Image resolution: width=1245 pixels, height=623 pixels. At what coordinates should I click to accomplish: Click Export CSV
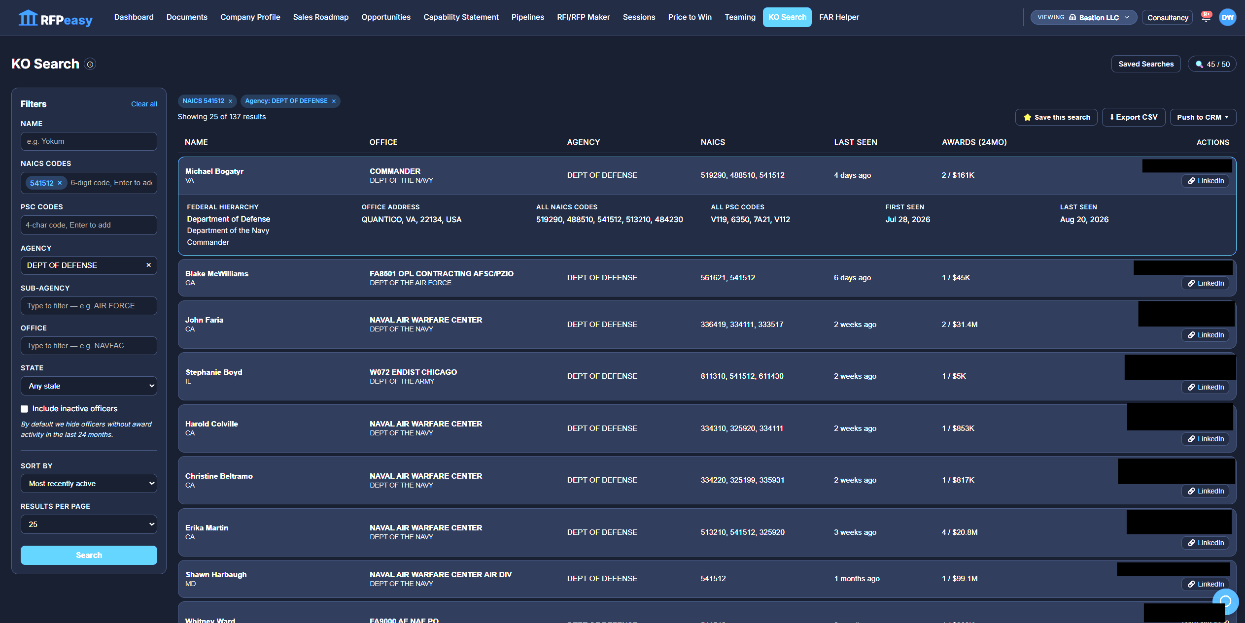[x=1134, y=117]
